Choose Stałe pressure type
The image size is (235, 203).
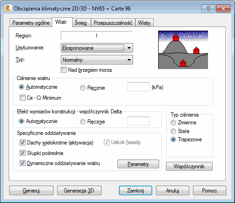click(173, 131)
